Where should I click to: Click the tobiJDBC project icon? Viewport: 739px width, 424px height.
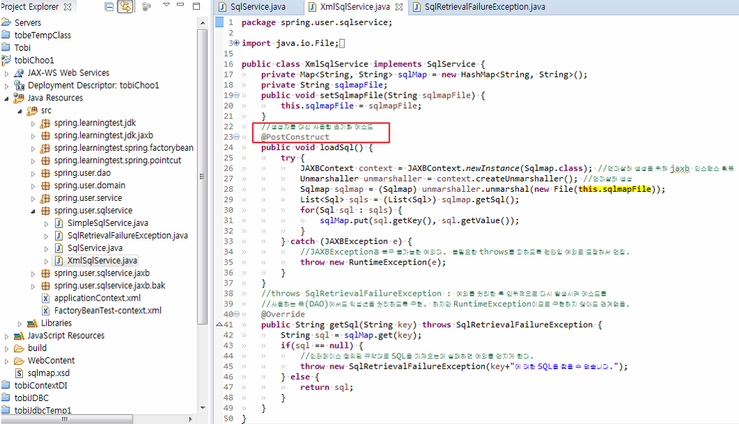pyautogui.click(x=6, y=397)
